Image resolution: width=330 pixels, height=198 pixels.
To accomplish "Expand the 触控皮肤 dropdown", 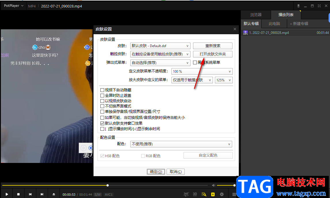I will pos(160,54).
